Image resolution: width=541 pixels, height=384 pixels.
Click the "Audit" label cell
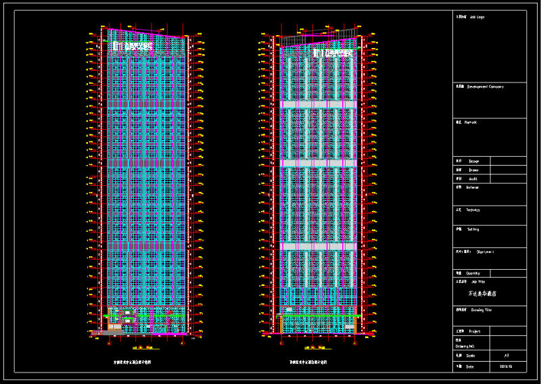pyautogui.click(x=471, y=179)
